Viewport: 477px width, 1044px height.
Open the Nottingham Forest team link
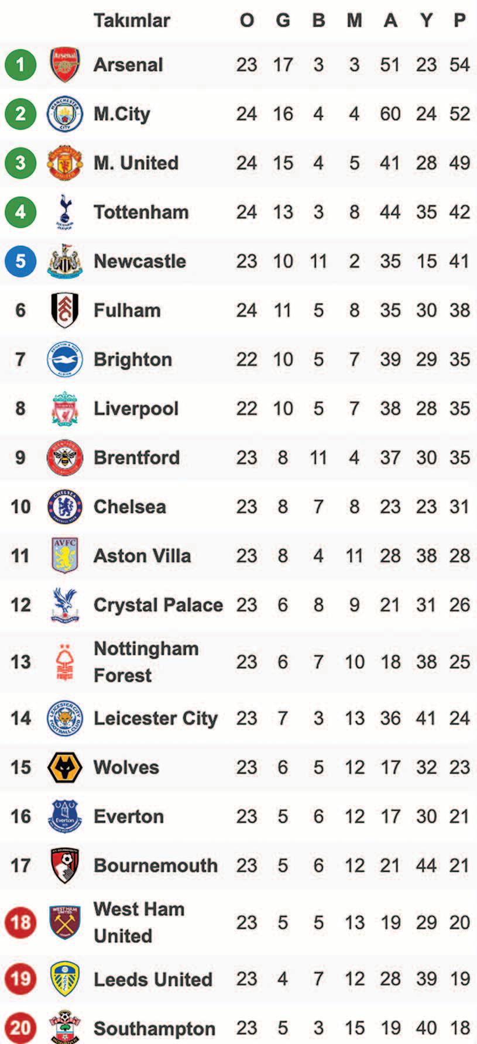tap(146, 662)
